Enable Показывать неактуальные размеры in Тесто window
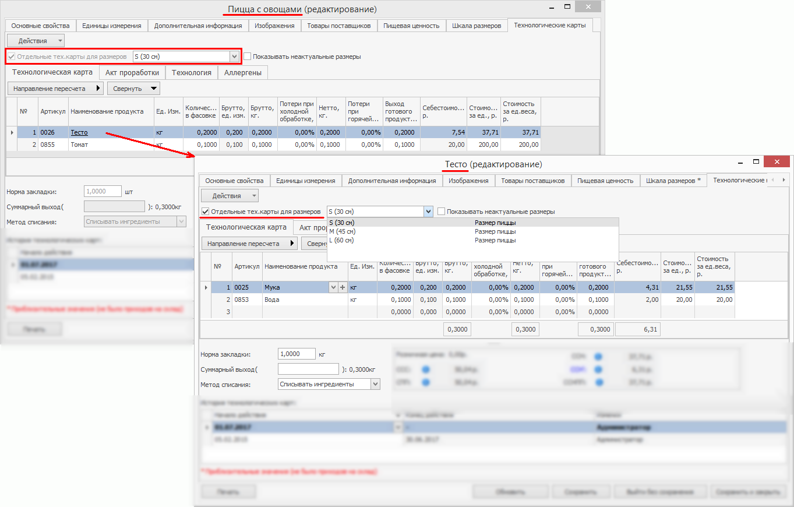 tap(442, 212)
